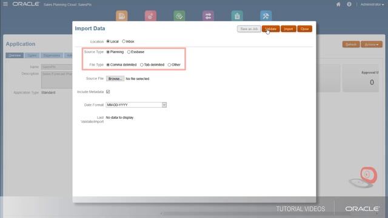
Task: Click the Oracle logo in header
Action: (x=25, y=4)
